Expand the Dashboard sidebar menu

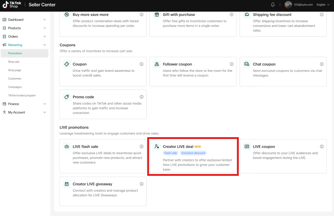point(24,20)
